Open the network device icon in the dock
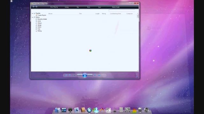 click(115, 110)
